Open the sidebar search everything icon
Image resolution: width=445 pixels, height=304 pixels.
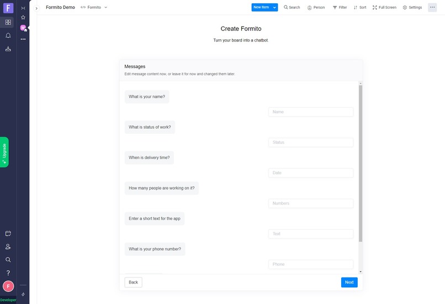[x=8, y=260]
